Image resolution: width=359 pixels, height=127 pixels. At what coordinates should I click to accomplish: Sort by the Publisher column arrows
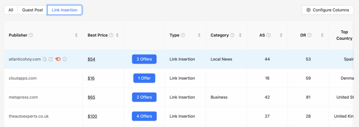coord(76,35)
